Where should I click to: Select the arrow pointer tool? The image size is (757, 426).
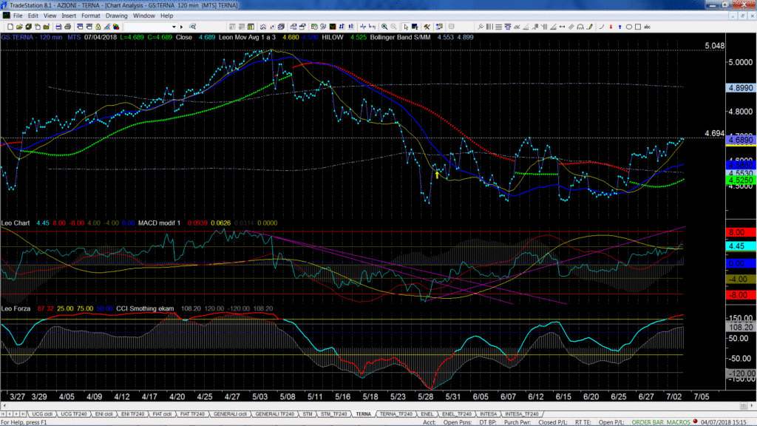[x=406, y=27]
